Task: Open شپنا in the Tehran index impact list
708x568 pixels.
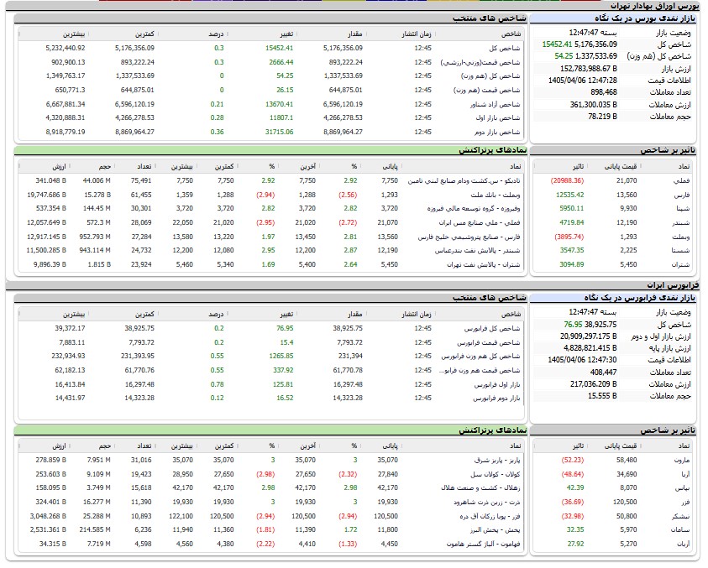Action: (683, 208)
